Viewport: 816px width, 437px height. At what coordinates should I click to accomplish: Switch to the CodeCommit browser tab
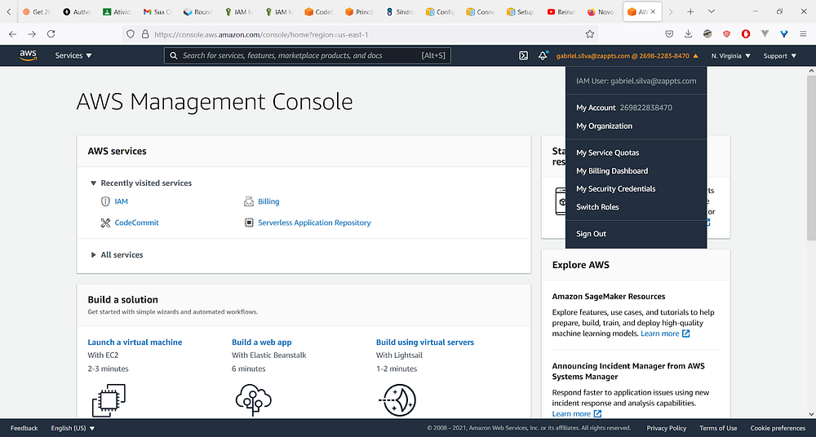coord(318,11)
